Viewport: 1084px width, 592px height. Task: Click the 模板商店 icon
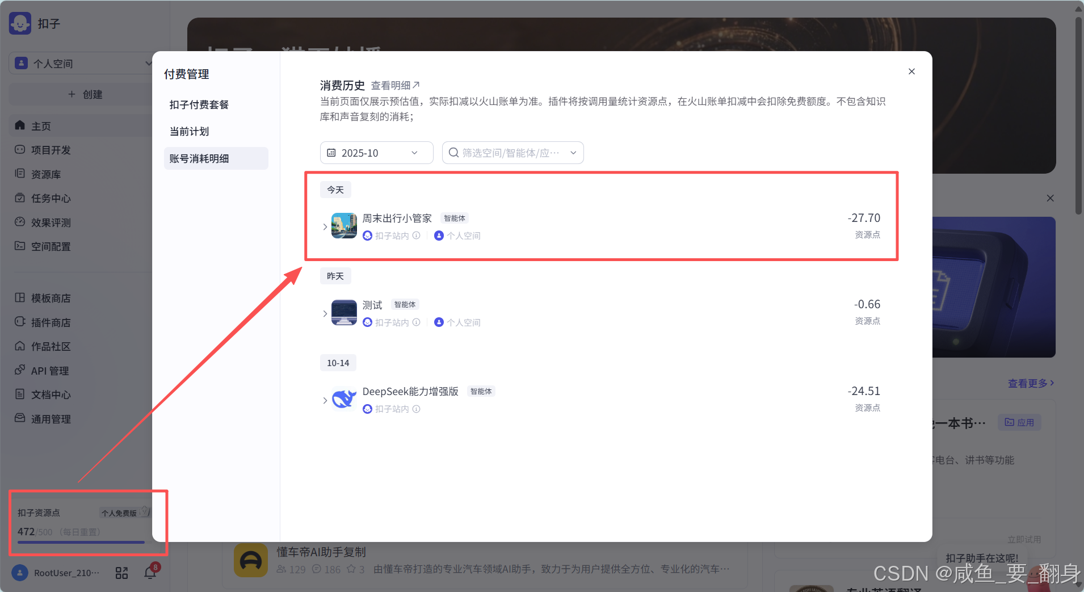pyautogui.click(x=20, y=298)
